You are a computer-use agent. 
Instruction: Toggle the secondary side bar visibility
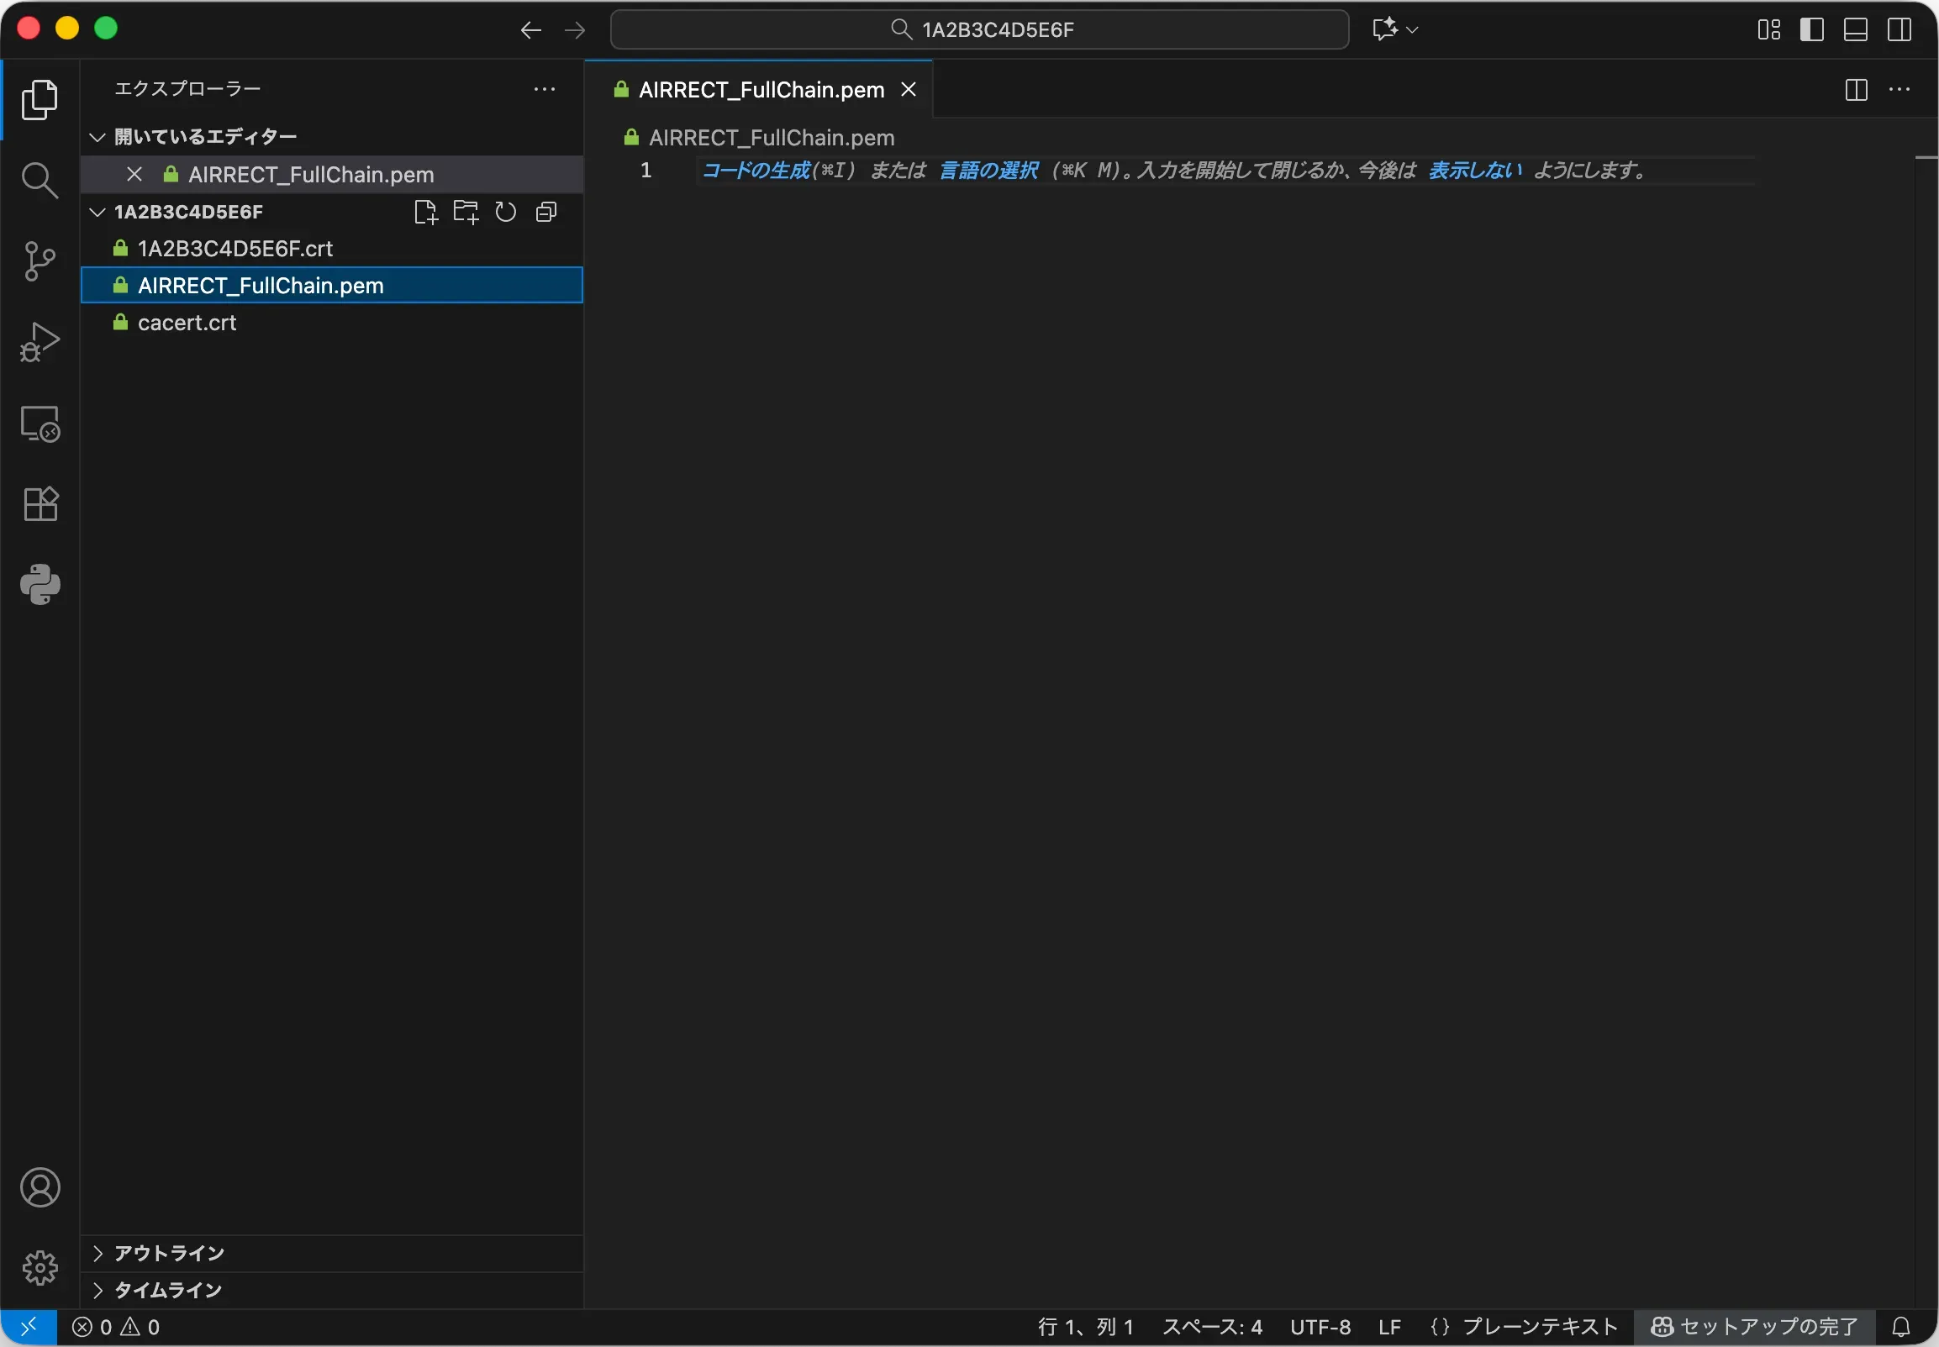(x=1899, y=29)
